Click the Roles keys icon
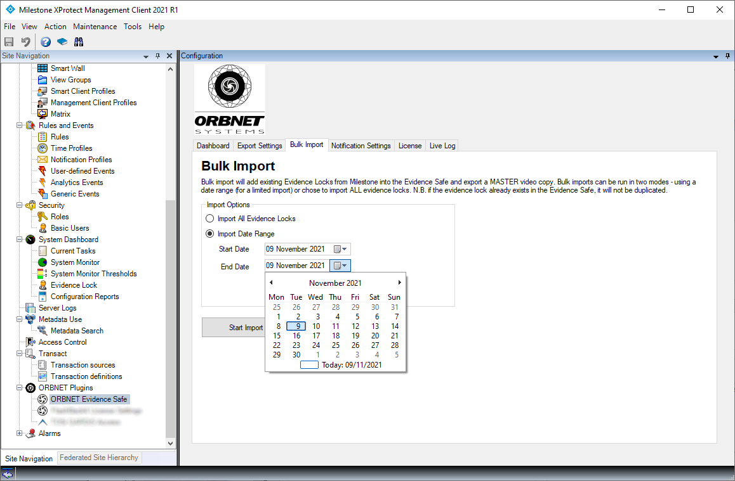The height and width of the screenshot is (481, 735). 43,217
